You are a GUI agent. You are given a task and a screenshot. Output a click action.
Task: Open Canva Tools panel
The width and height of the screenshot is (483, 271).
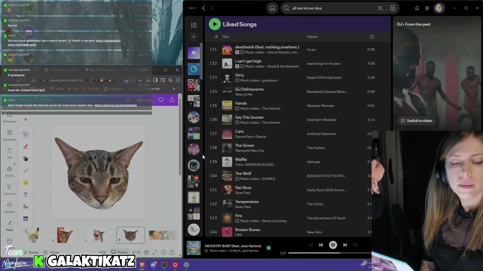coord(9,225)
